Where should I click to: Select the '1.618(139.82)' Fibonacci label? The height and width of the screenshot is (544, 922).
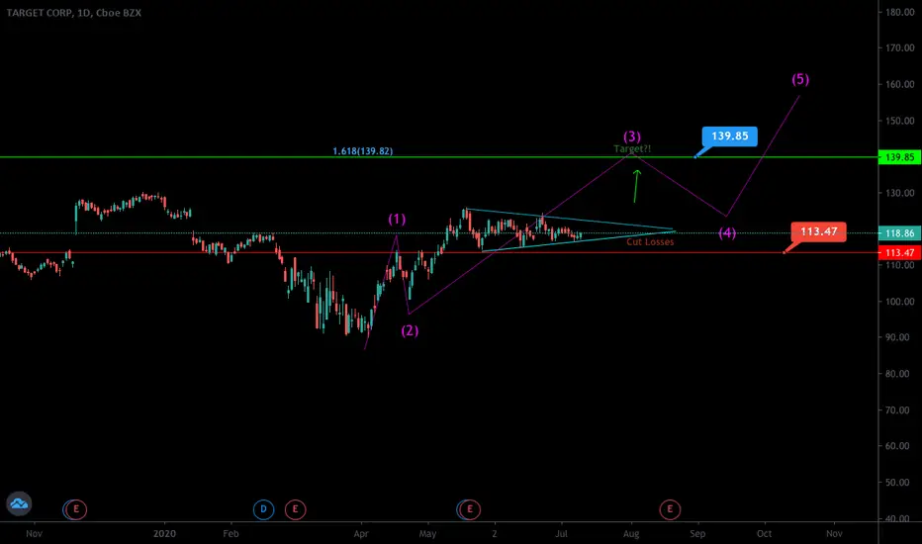(x=363, y=151)
